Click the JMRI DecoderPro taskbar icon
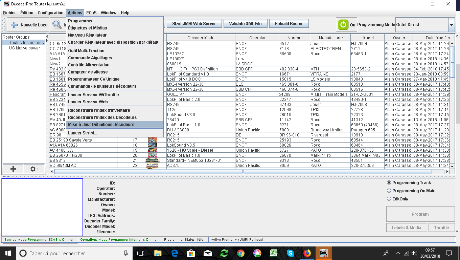Image resolution: width=460 pixels, height=260 pixels. point(323,253)
